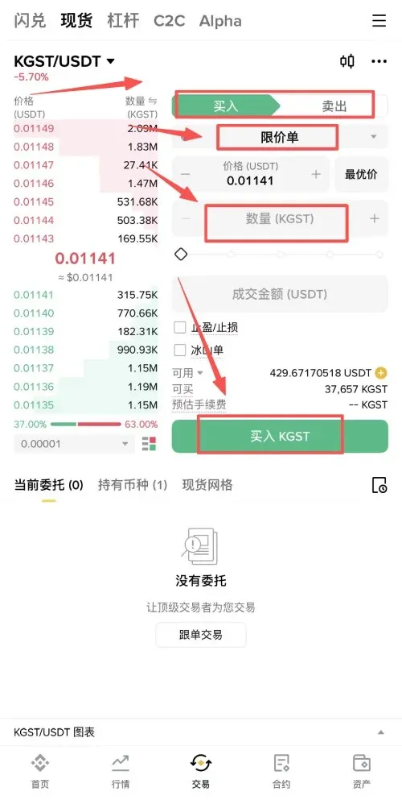Click the amount percentage slider handle

coord(181,254)
